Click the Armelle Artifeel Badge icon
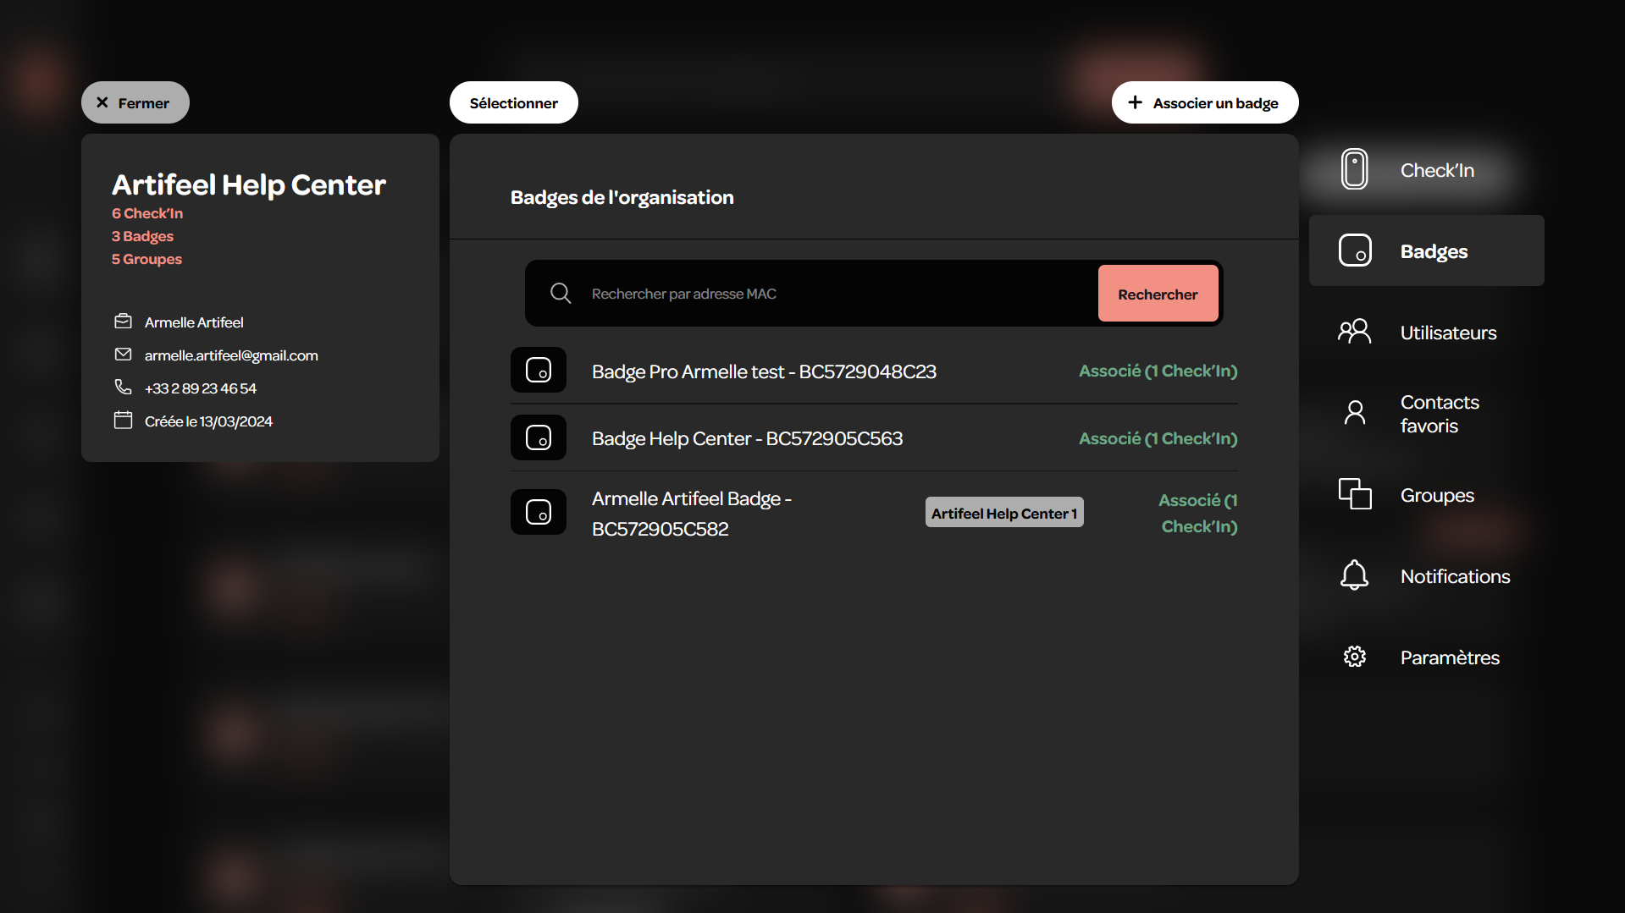The image size is (1625, 913). pos(539,512)
